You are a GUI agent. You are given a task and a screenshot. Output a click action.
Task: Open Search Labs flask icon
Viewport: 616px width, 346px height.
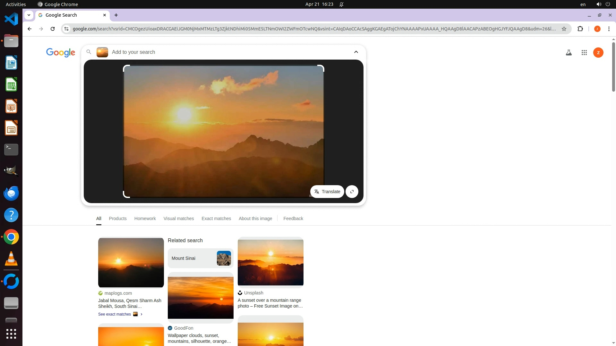point(569,53)
